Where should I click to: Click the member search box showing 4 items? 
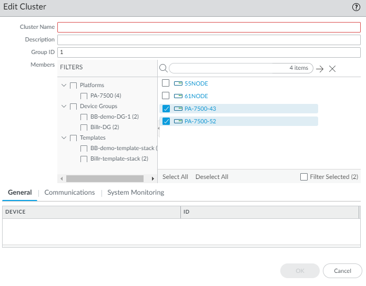pos(241,68)
